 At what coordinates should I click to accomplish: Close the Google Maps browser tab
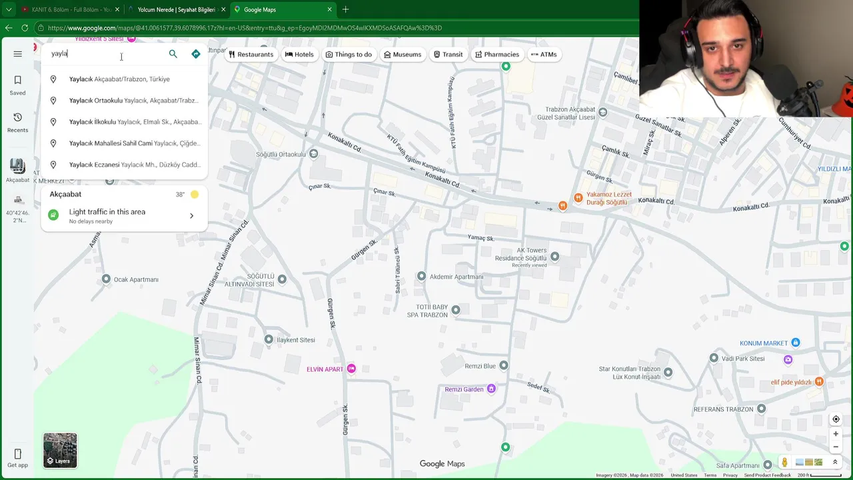pyautogui.click(x=329, y=9)
